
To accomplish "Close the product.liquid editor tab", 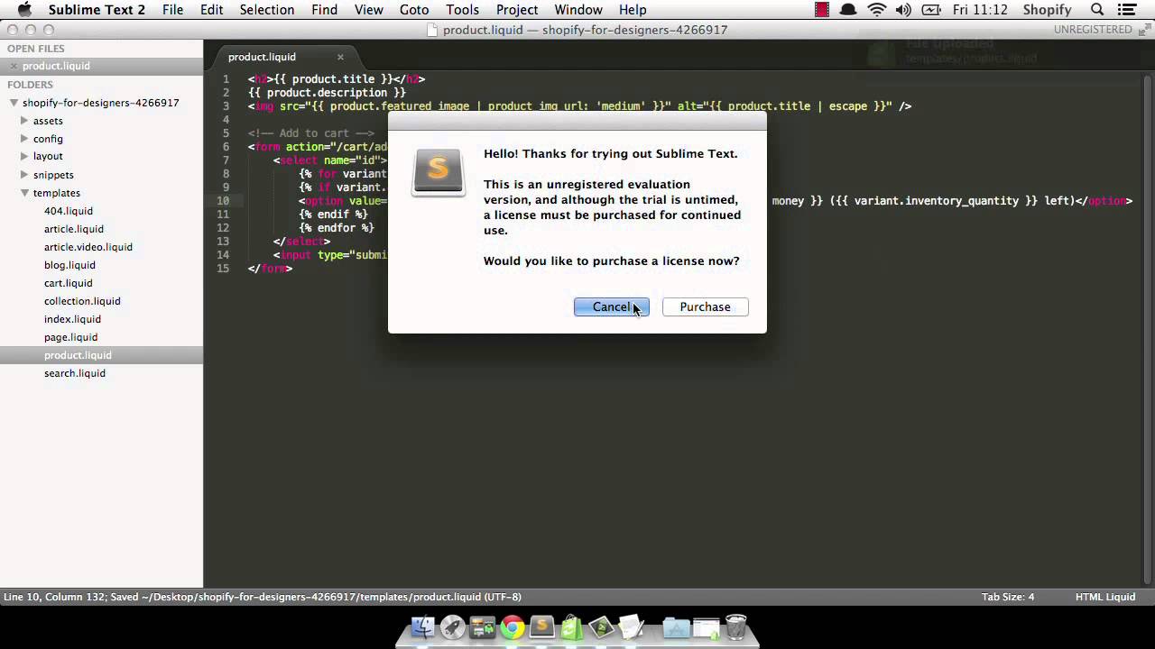I will pyautogui.click(x=340, y=57).
